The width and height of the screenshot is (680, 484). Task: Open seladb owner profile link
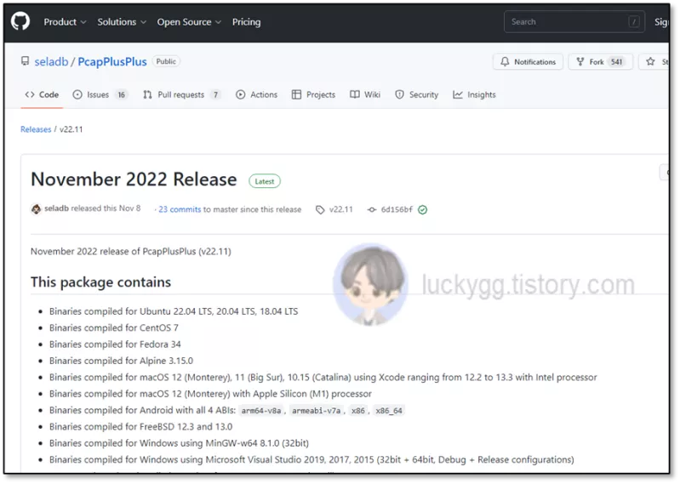[x=51, y=61]
